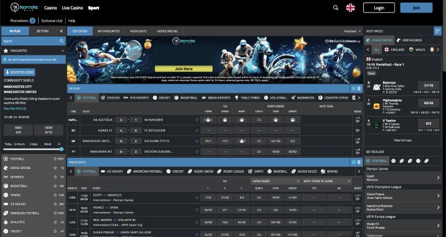Favourite the Aizawl FC match star
The image size is (446, 237).
[197, 130]
